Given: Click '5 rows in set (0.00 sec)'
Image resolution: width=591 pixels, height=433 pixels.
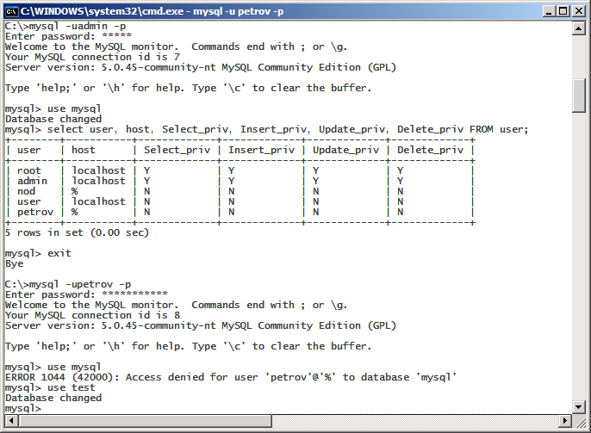Looking at the screenshot, I should pos(77,232).
